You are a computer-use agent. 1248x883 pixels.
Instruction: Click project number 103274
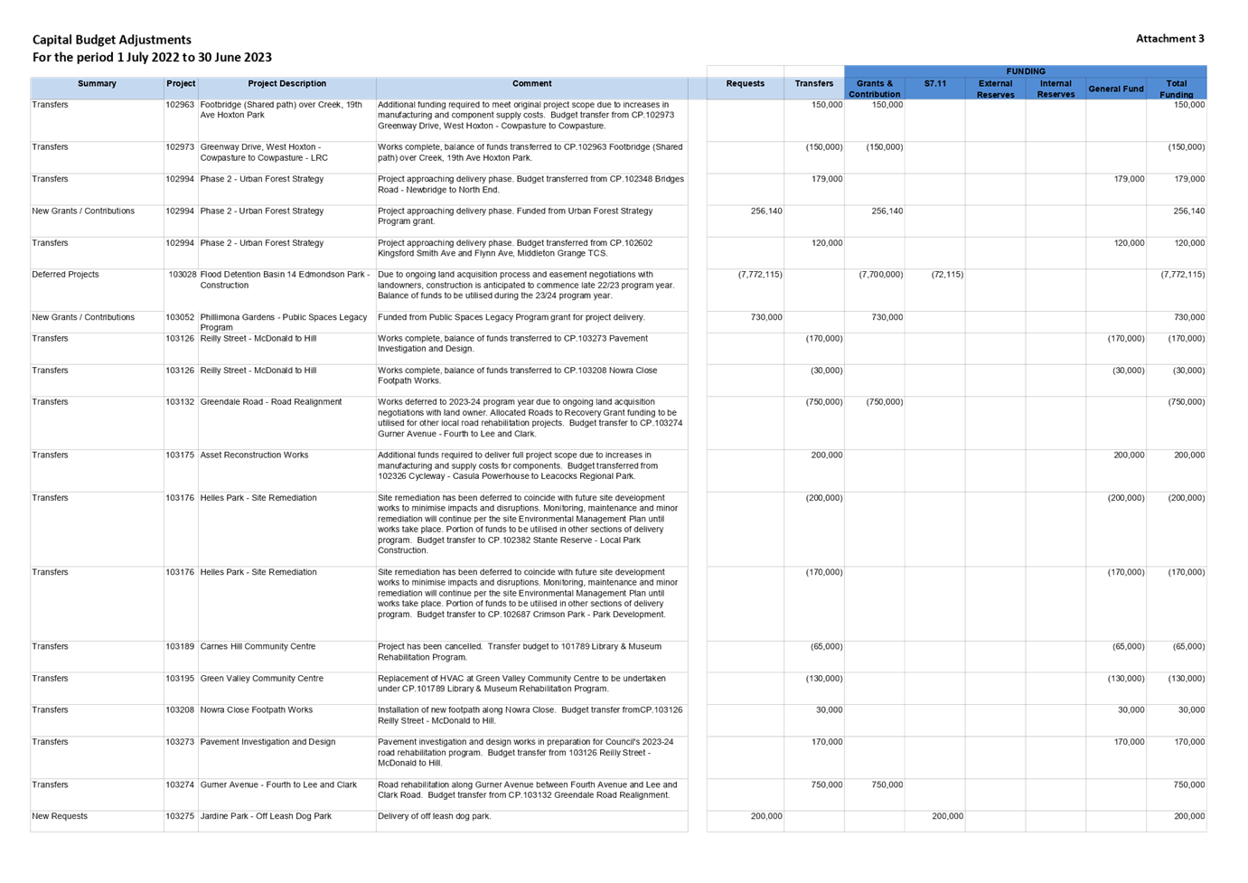click(180, 785)
